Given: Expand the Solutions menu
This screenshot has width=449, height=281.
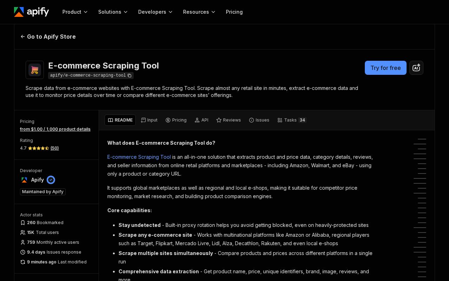Looking at the screenshot, I should pyautogui.click(x=113, y=12).
